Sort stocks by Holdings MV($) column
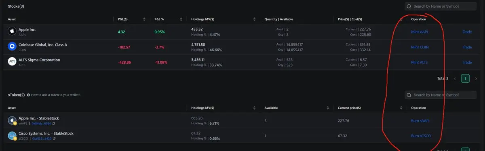 pyautogui.click(x=254, y=19)
